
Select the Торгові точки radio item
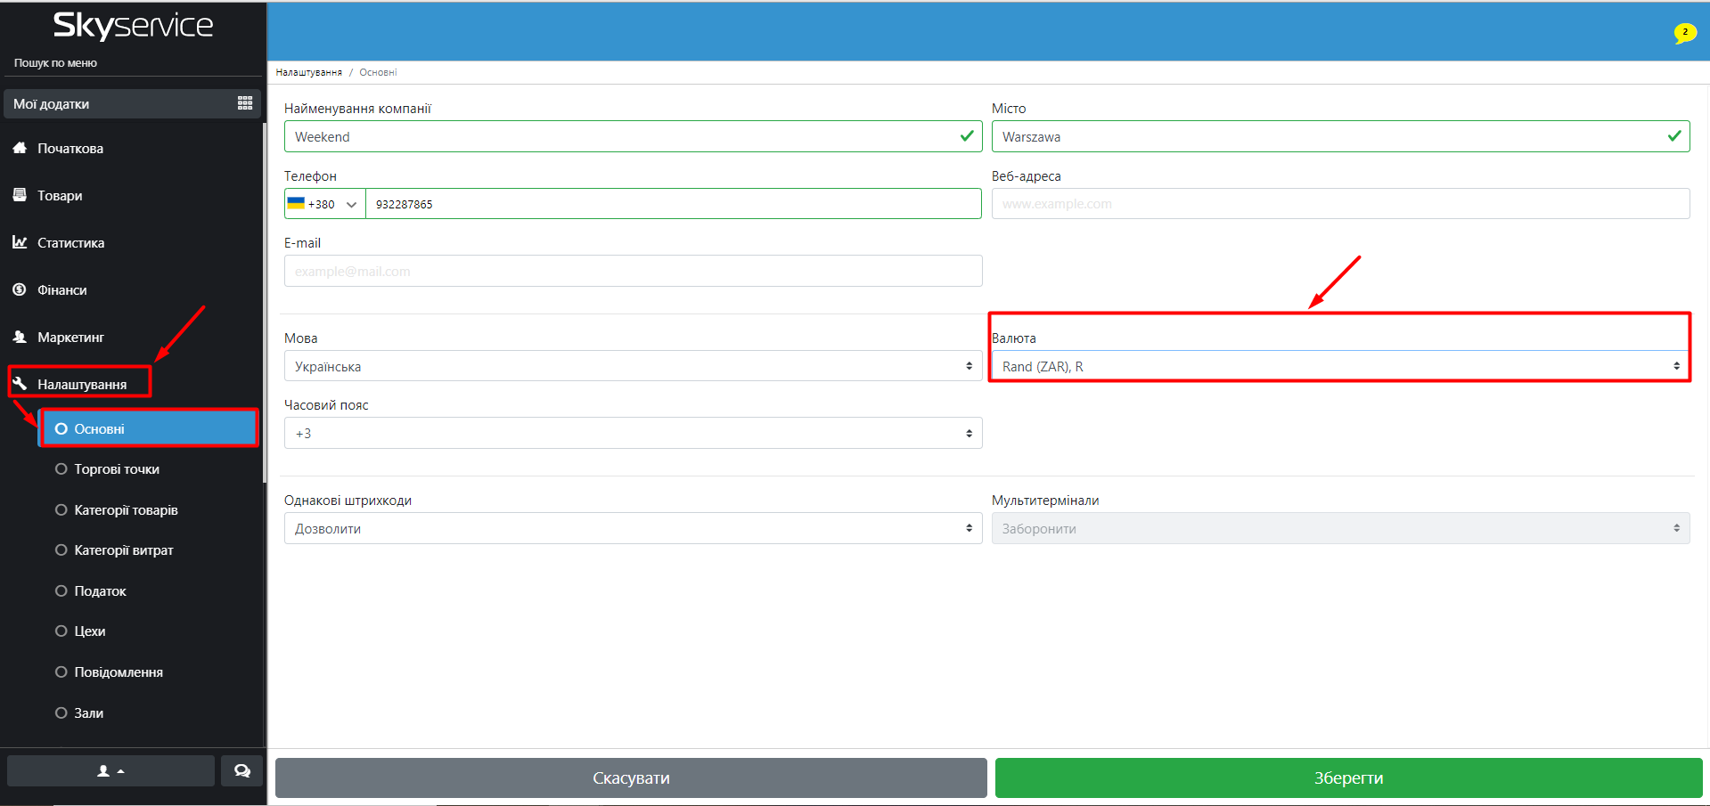[61, 469]
